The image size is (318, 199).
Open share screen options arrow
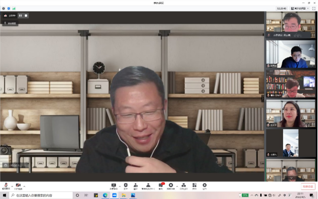[x=119, y=186]
